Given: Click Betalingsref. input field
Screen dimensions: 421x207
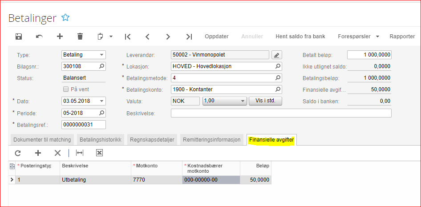Looking at the screenshot, I should point(84,125).
